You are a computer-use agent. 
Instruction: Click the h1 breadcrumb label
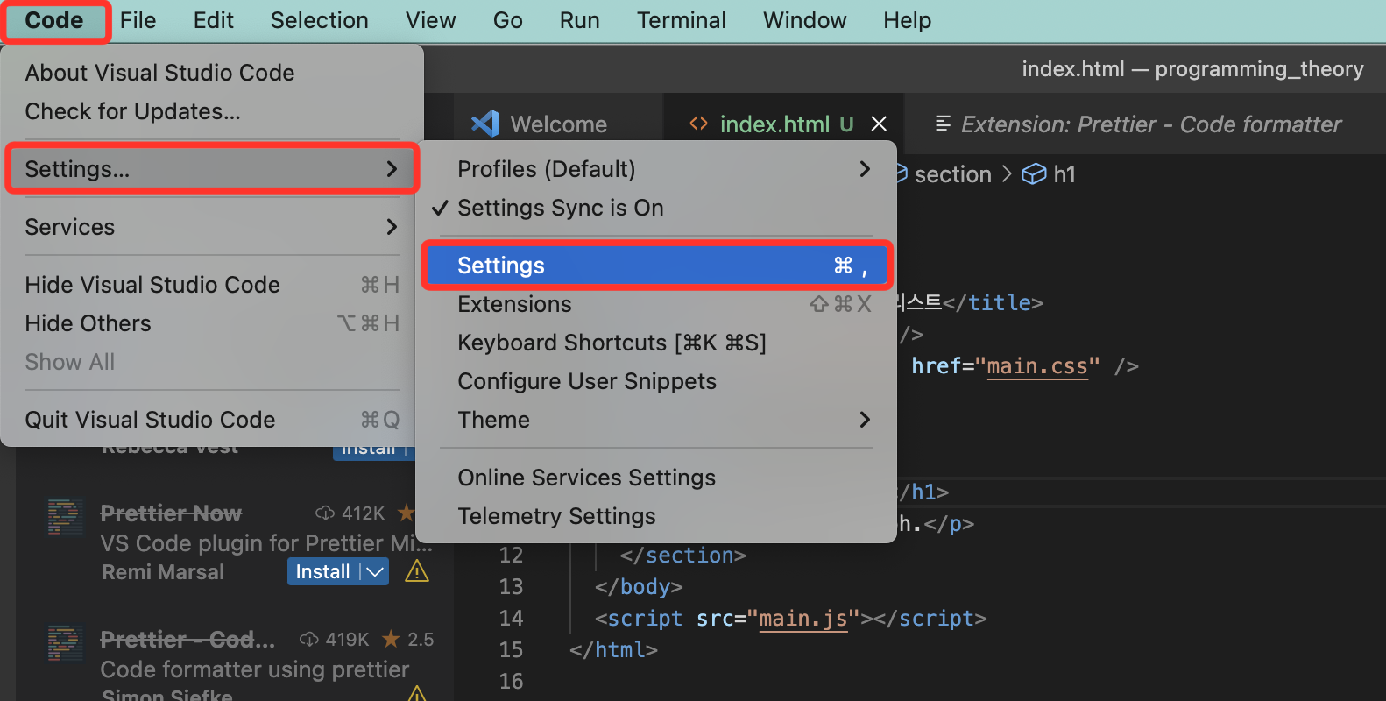tap(1064, 174)
